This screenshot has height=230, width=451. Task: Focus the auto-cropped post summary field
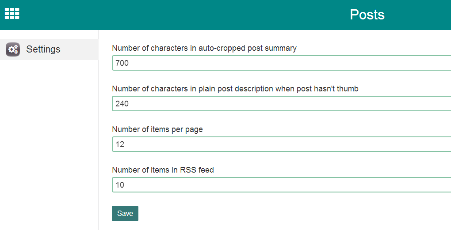point(281,63)
